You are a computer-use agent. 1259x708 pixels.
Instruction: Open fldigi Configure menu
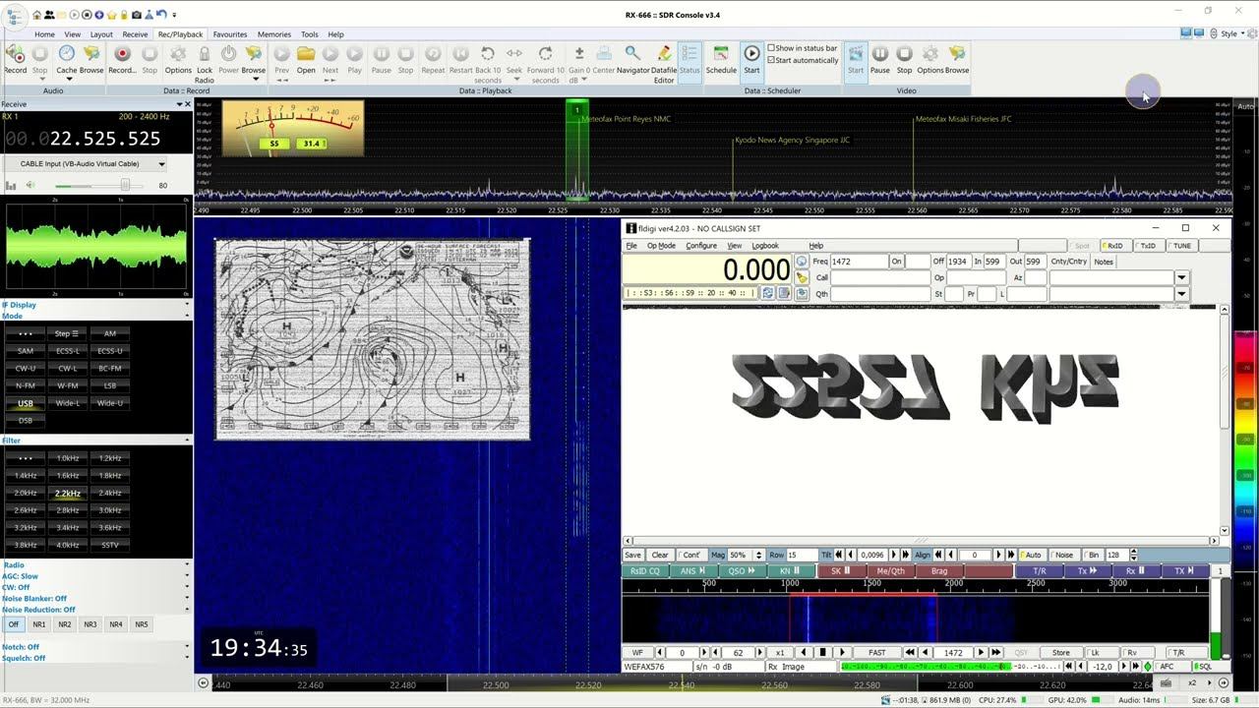(x=701, y=246)
